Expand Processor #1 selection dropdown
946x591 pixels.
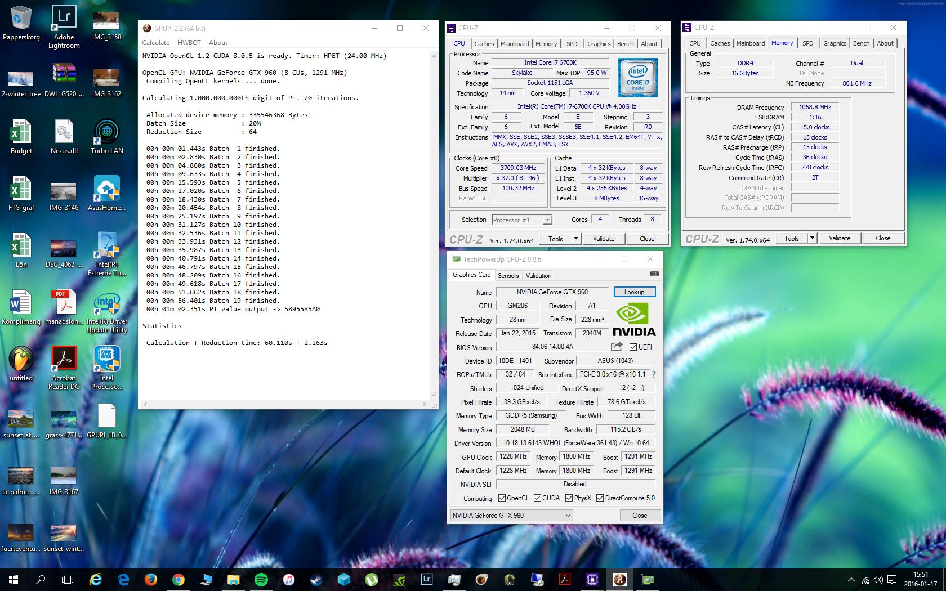(x=547, y=220)
